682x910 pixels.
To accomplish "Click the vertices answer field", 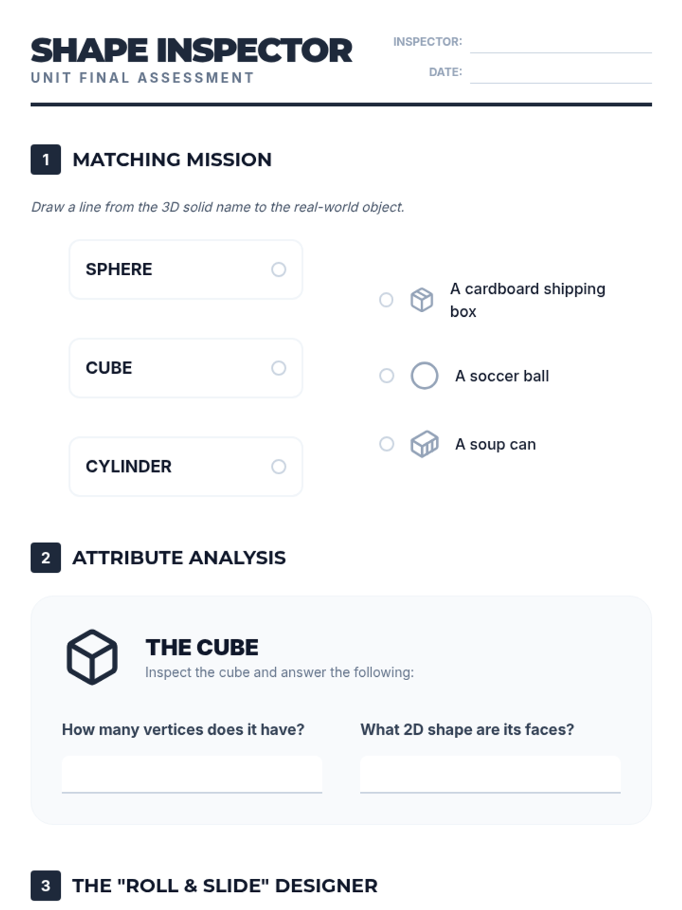I will click(192, 775).
